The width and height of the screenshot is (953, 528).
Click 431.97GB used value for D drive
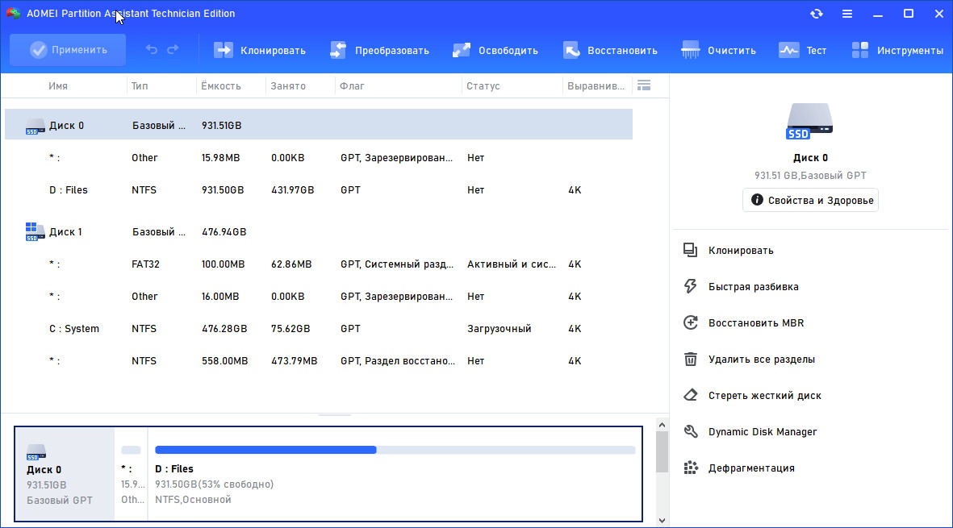[x=292, y=190]
